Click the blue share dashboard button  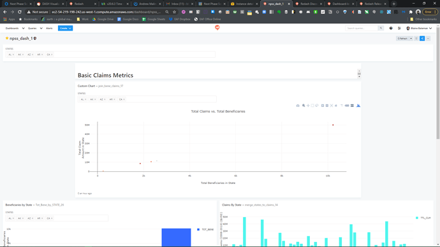click(x=422, y=38)
